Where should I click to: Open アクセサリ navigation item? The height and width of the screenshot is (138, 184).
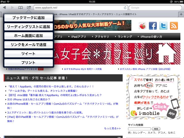tap(101, 37)
